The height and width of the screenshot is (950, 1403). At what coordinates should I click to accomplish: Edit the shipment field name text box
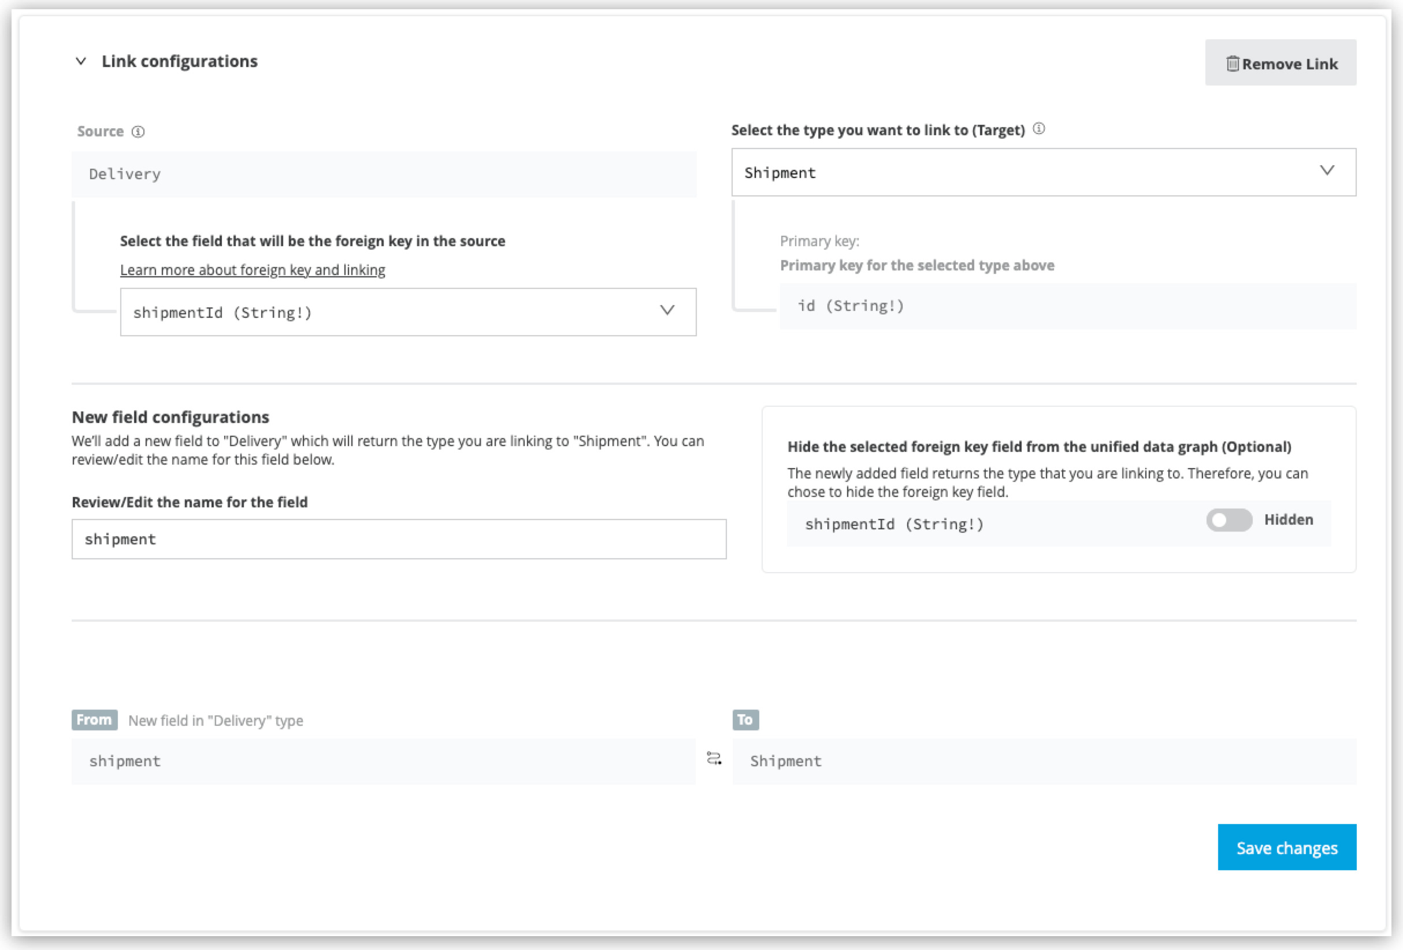pos(399,539)
